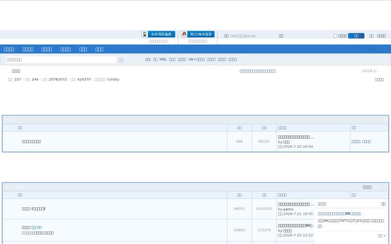Tick the auto-login checkbox beside login button
The image size is (391, 244).
pyautogui.click(x=336, y=36)
